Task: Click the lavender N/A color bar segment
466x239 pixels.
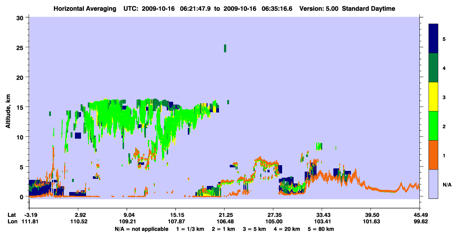Action: click(433, 184)
